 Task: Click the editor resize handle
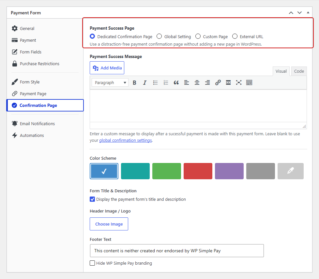tap(304, 126)
